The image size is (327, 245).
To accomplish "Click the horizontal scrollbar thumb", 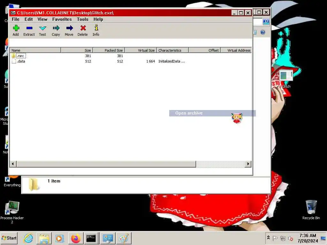I will [x=106, y=164].
